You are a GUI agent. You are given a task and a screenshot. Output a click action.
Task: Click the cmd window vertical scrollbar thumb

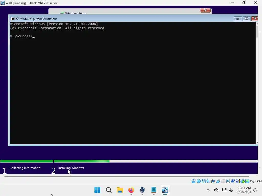257,32
